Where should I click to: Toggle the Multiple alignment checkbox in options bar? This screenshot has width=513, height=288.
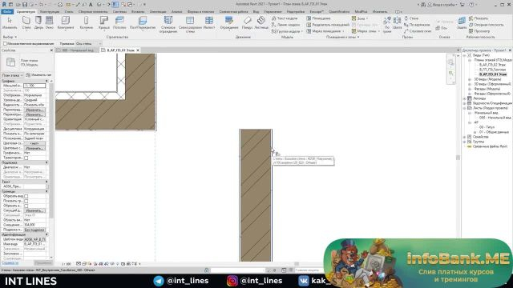tap(5, 43)
